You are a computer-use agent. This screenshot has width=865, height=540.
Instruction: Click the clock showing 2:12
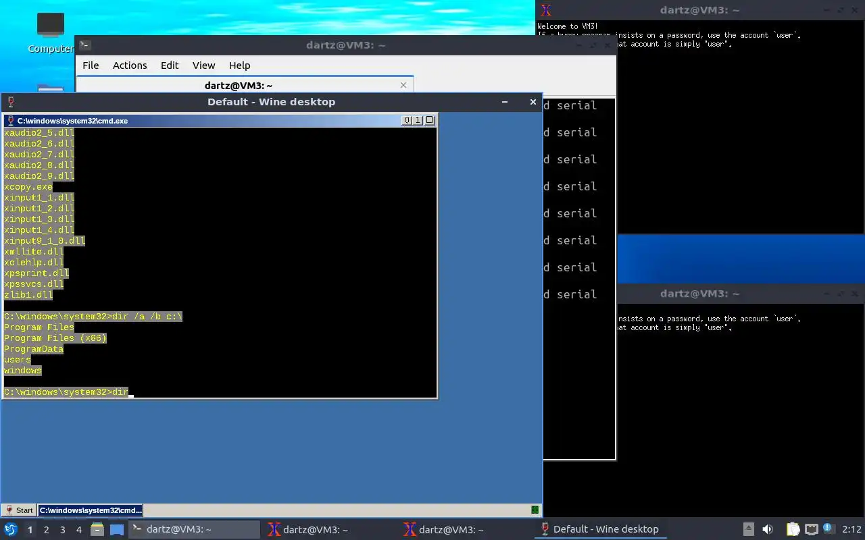851,529
